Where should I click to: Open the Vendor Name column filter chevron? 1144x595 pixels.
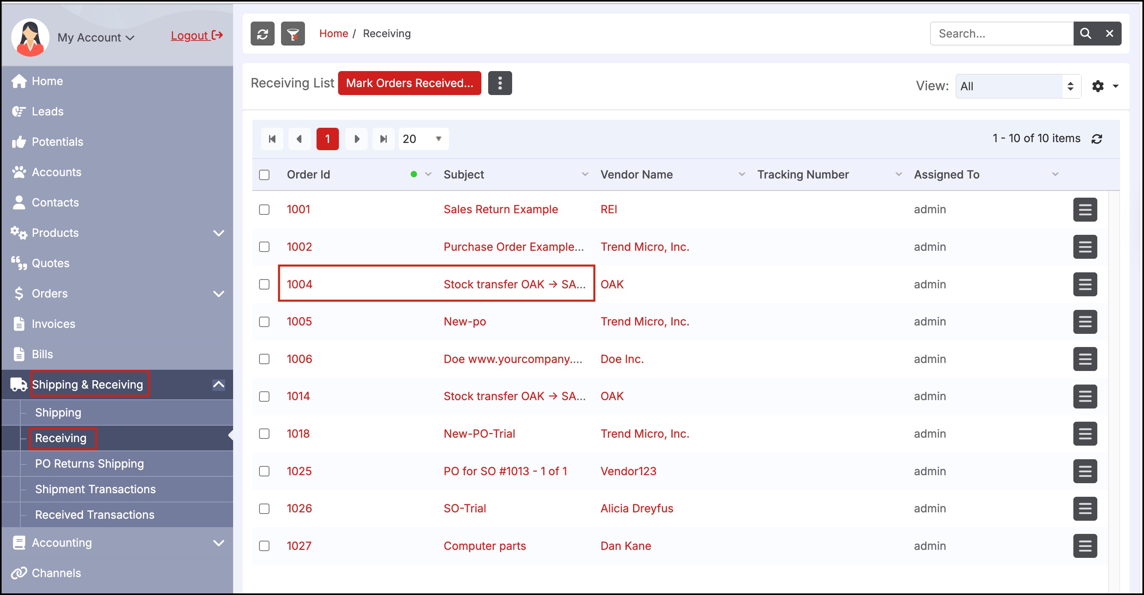point(742,175)
